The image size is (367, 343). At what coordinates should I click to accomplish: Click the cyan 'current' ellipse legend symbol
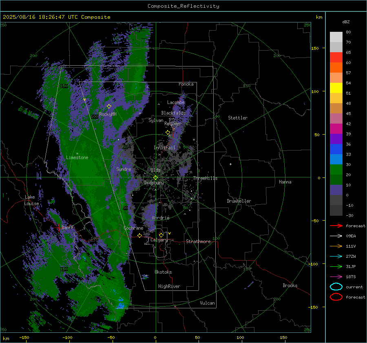click(336, 287)
